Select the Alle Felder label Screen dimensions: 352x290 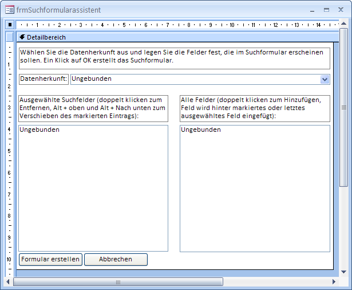(255, 108)
